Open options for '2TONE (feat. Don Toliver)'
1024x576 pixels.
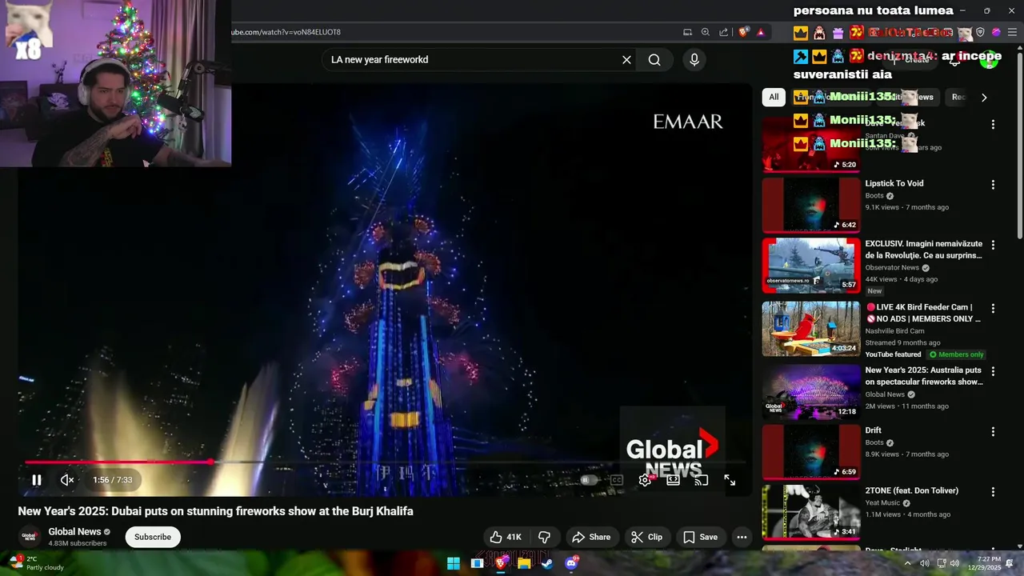tap(993, 492)
